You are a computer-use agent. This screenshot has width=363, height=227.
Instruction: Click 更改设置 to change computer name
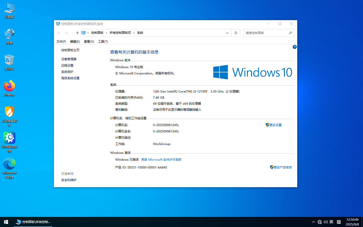pyautogui.click(x=276, y=125)
